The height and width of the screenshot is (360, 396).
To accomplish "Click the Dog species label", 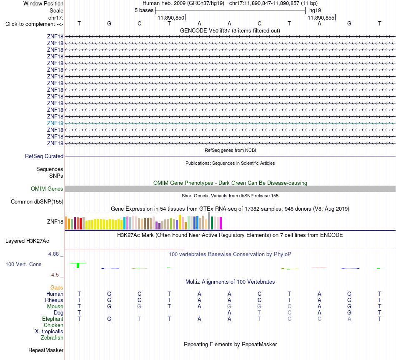I will 58,313.
